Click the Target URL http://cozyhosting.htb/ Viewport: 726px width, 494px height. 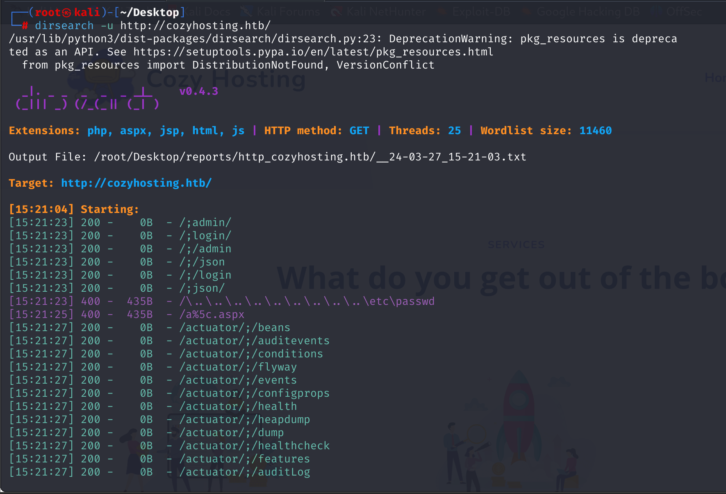(x=136, y=183)
